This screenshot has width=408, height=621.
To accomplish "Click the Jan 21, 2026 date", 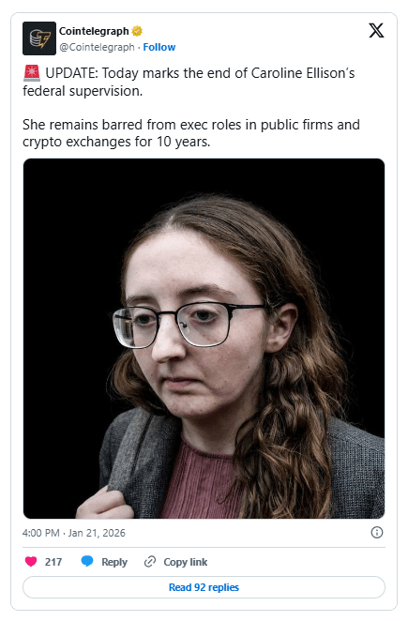I will (x=97, y=533).
